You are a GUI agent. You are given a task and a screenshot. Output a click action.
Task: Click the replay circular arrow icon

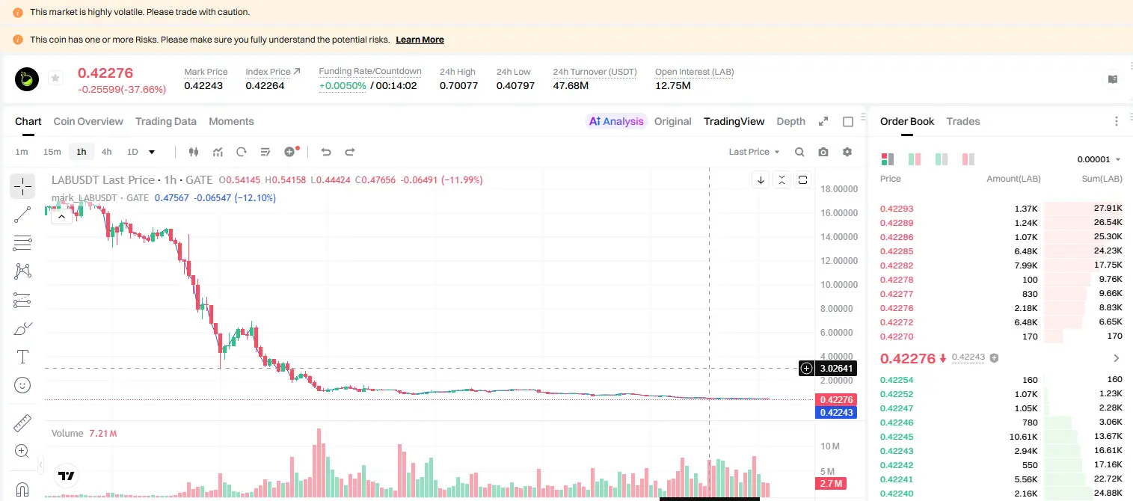pos(242,152)
